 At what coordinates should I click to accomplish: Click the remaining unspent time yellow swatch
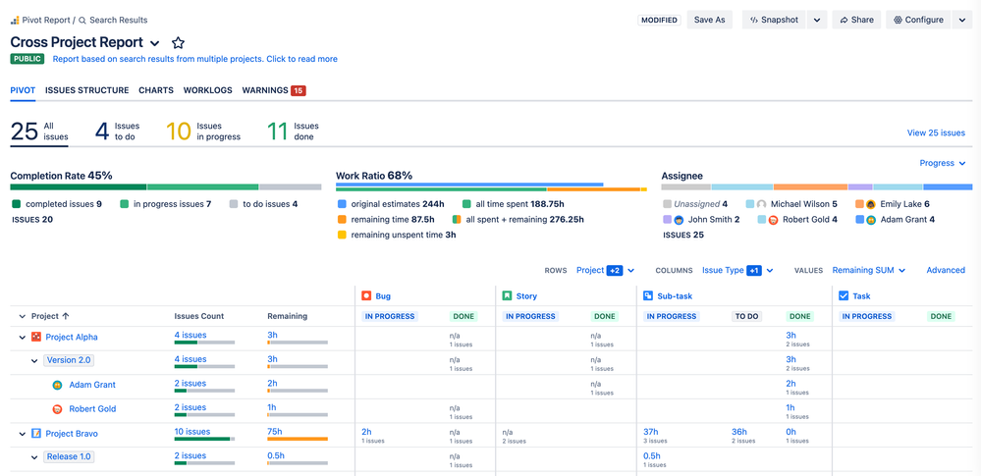coord(342,236)
